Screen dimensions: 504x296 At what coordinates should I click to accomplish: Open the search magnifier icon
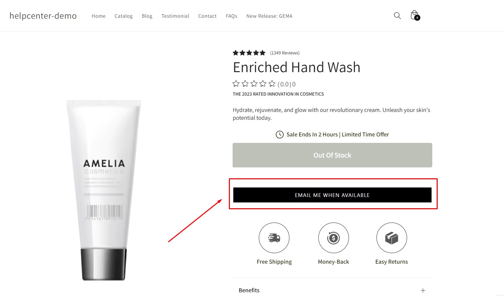pyautogui.click(x=397, y=16)
